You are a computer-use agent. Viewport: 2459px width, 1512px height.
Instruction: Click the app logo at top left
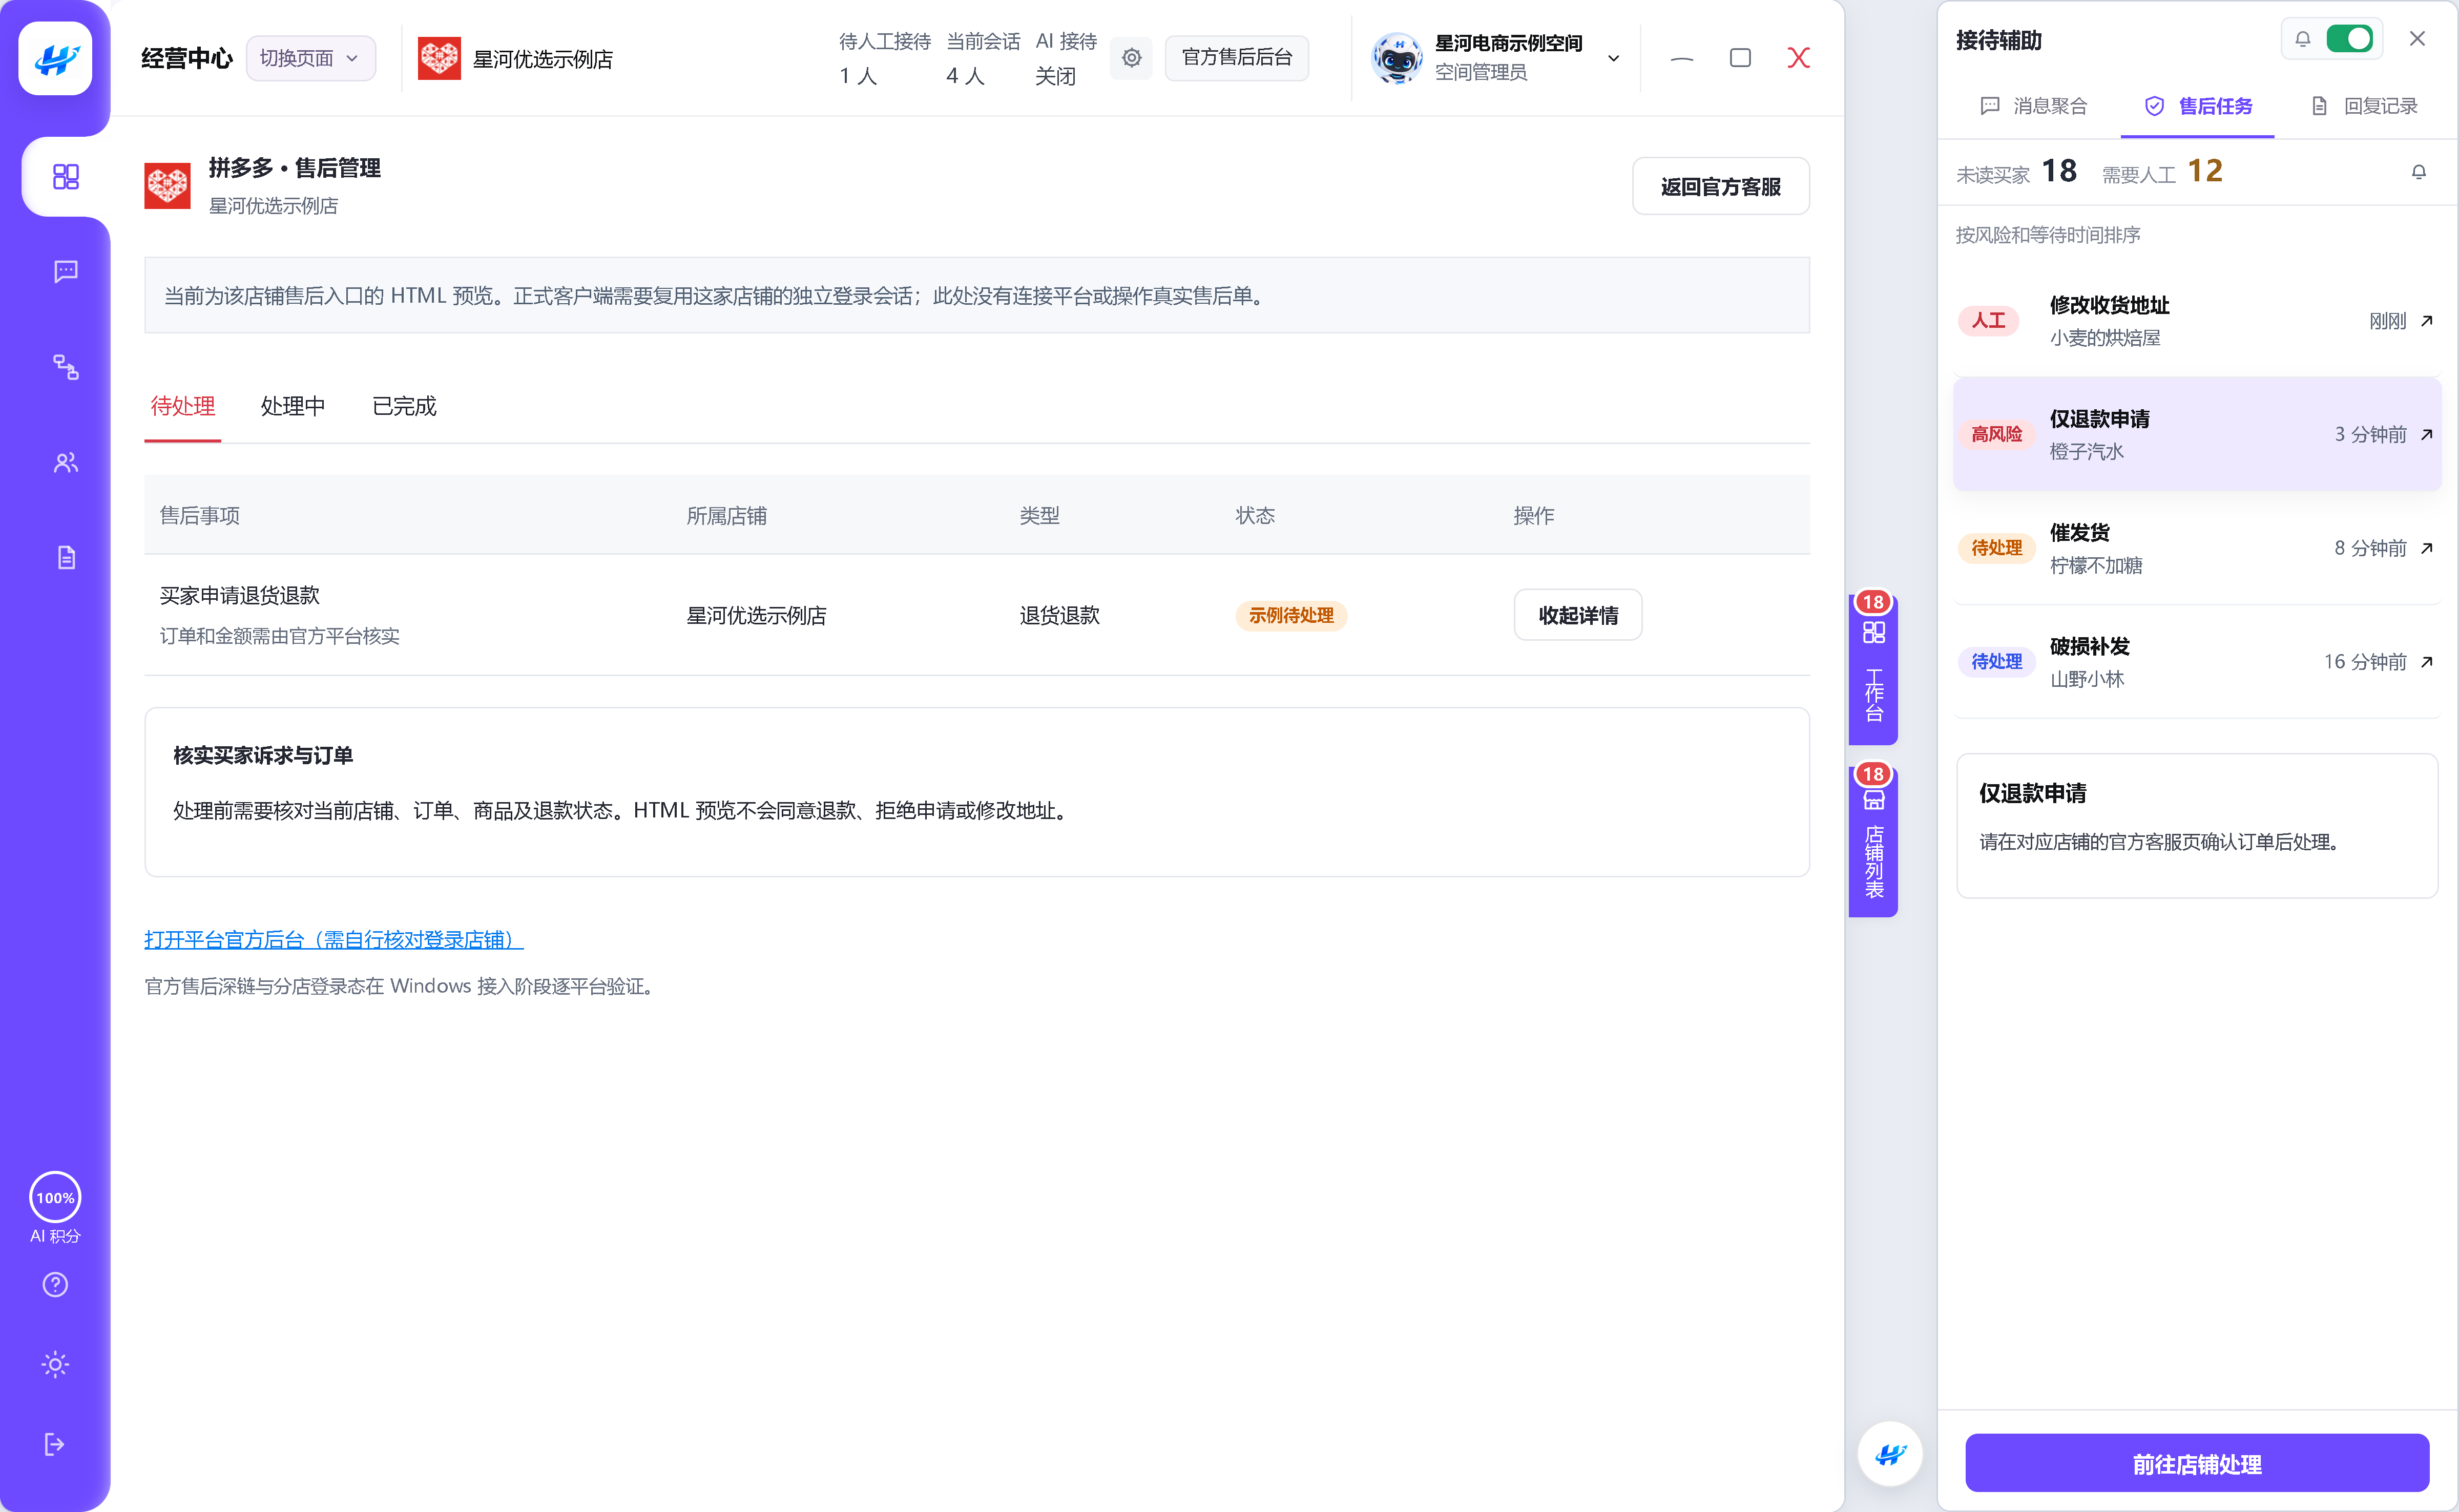(56, 59)
